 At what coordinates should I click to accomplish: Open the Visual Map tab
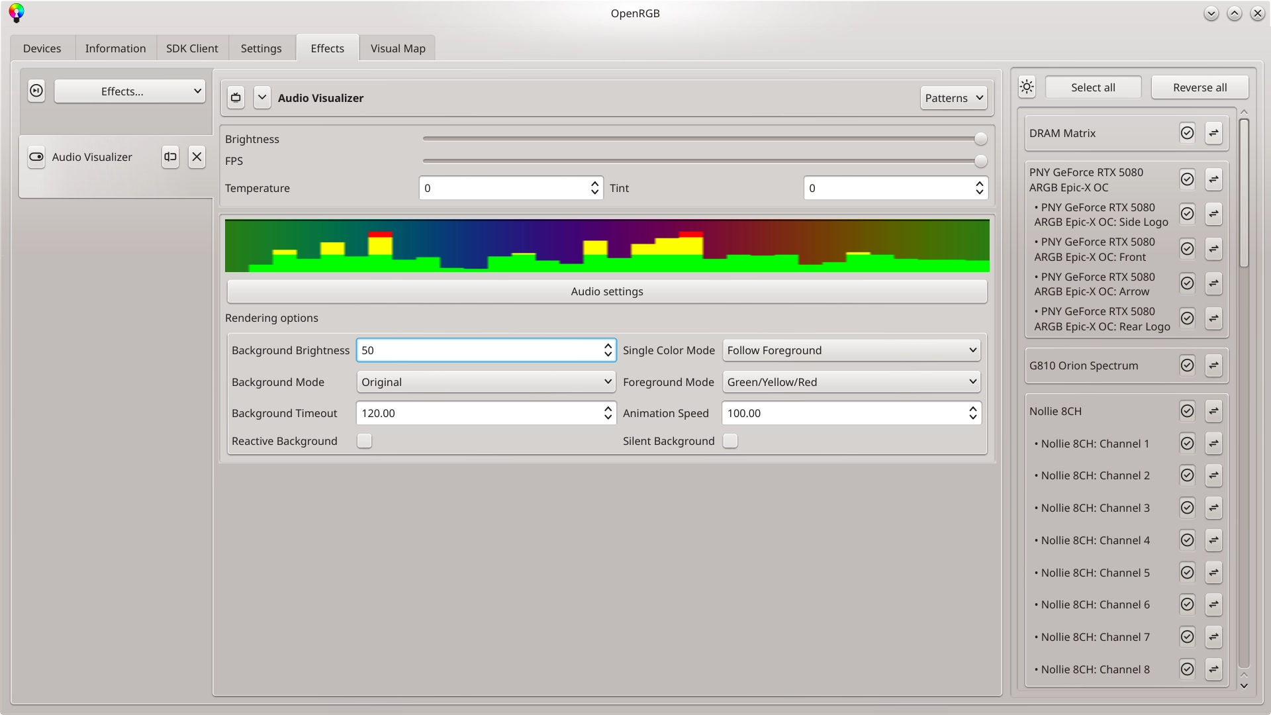point(398,48)
